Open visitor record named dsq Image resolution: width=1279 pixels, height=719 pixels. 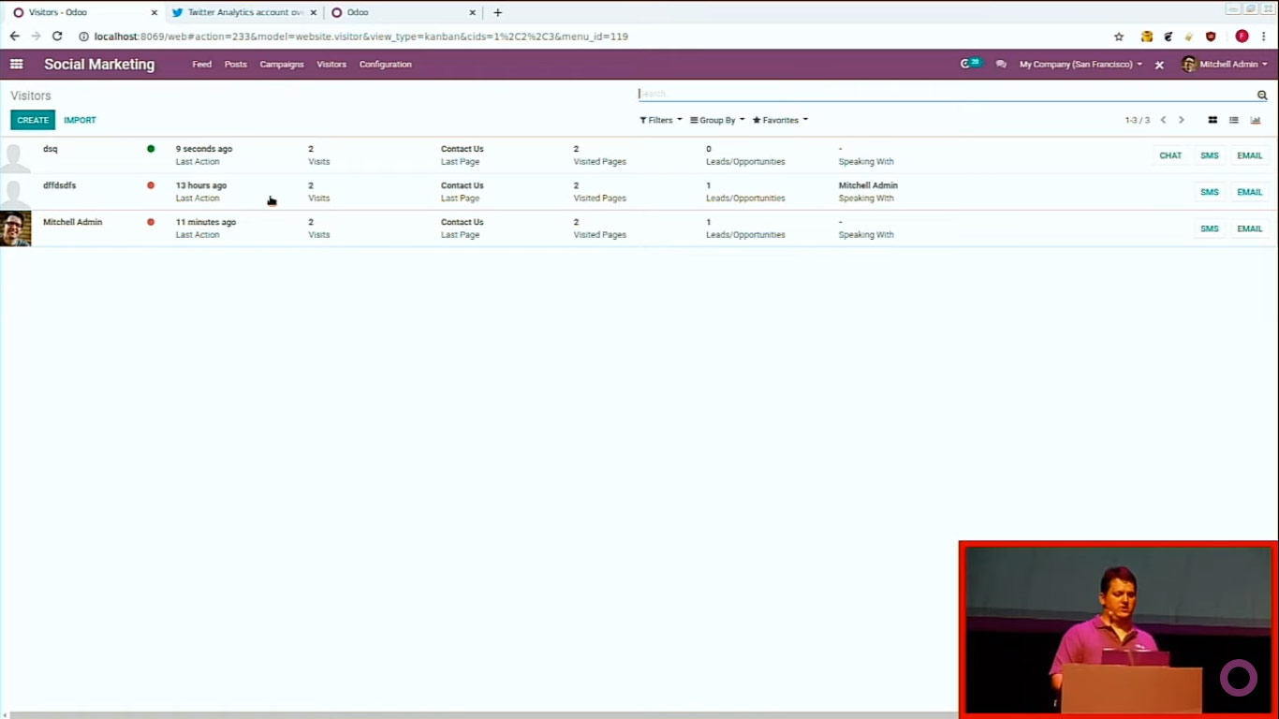pyautogui.click(x=51, y=149)
